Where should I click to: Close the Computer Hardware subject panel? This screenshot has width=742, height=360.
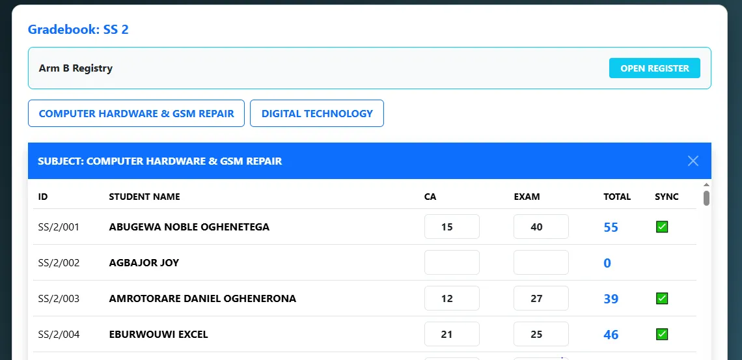click(x=693, y=161)
